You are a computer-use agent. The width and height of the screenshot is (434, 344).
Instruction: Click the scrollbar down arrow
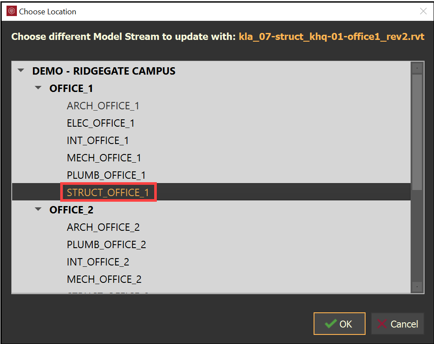click(417, 287)
